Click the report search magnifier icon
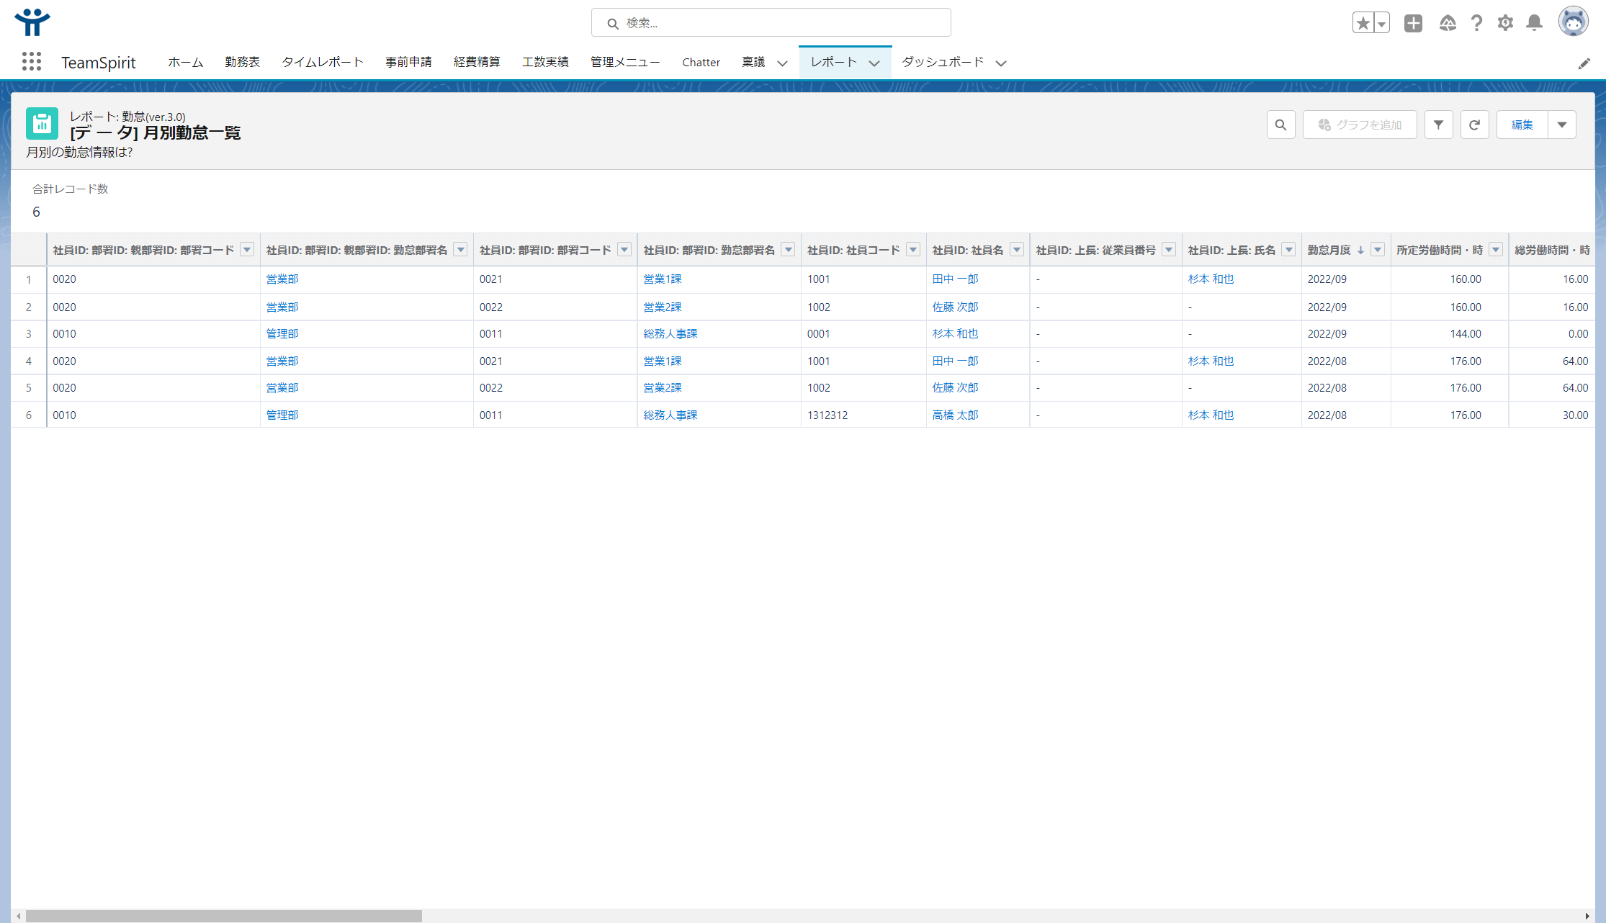Image resolution: width=1606 pixels, height=923 pixels. point(1280,125)
